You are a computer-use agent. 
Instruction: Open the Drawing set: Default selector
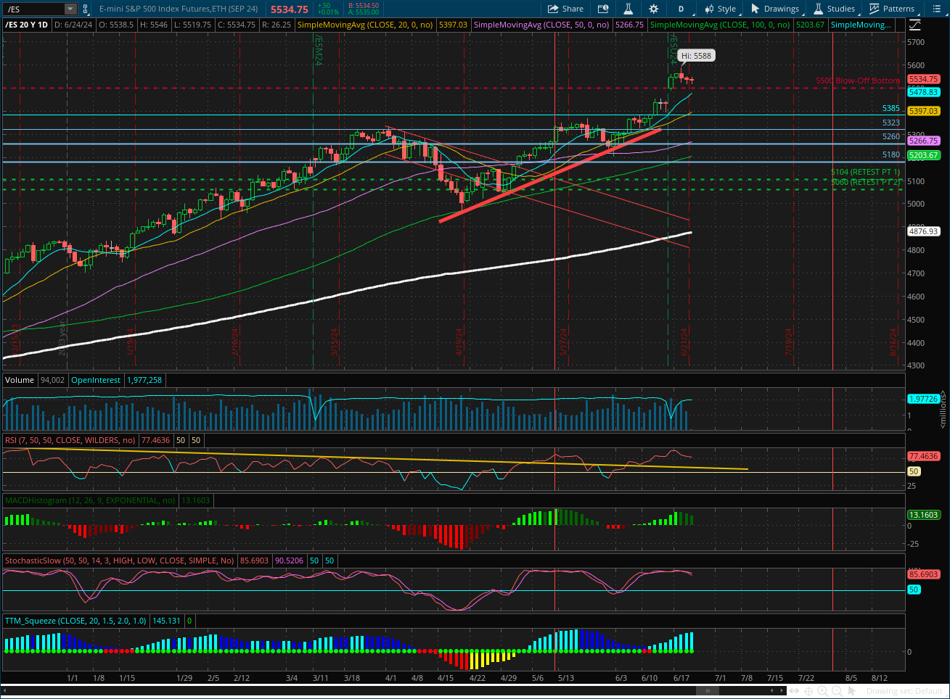904,691
